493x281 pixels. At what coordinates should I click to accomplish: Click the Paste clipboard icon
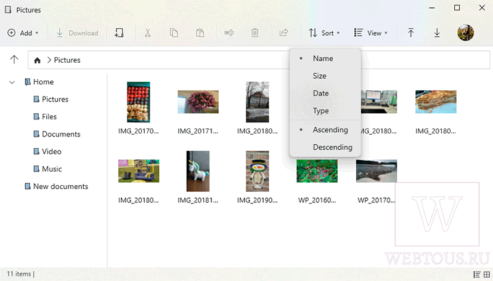click(x=200, y=33)
